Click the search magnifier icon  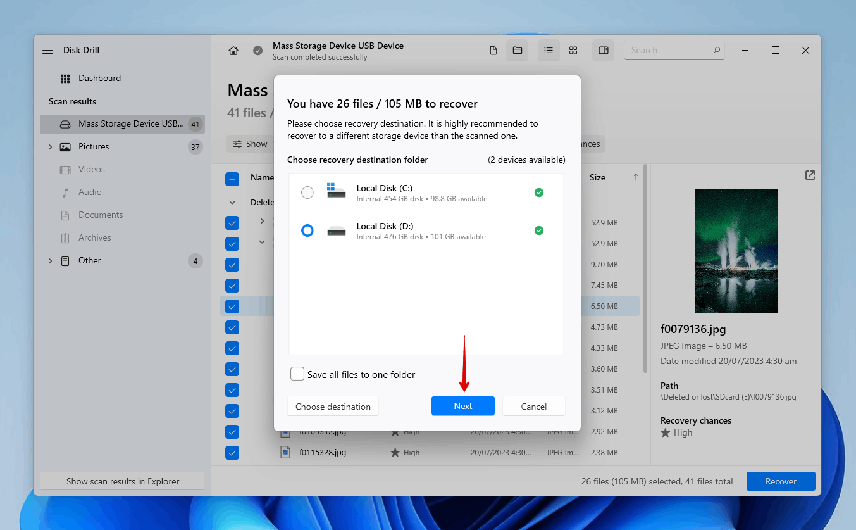717,50
